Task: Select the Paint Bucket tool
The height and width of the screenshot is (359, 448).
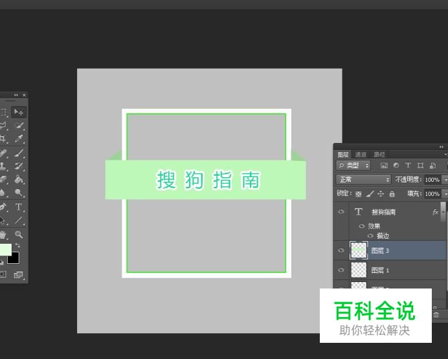Action: click(19, 180)
